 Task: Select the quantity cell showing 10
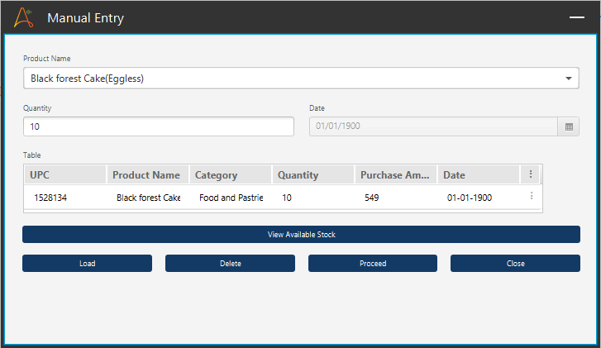(x=313, y=198)
